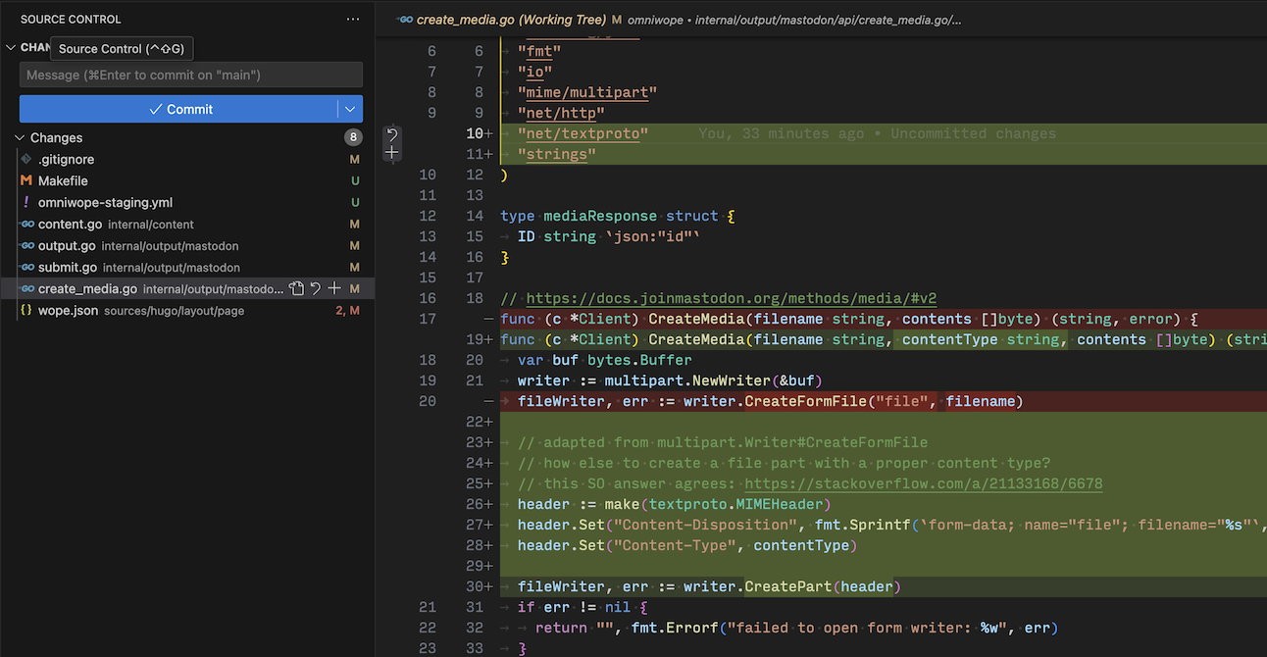The height and width of the screenshot is (657, 1267).
Task: Stage change plus icon in diff gutter
Action: pyautogui.click(x=392, y=153)
